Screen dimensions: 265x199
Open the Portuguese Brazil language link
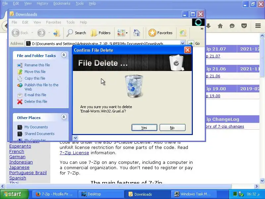(28, 172)
